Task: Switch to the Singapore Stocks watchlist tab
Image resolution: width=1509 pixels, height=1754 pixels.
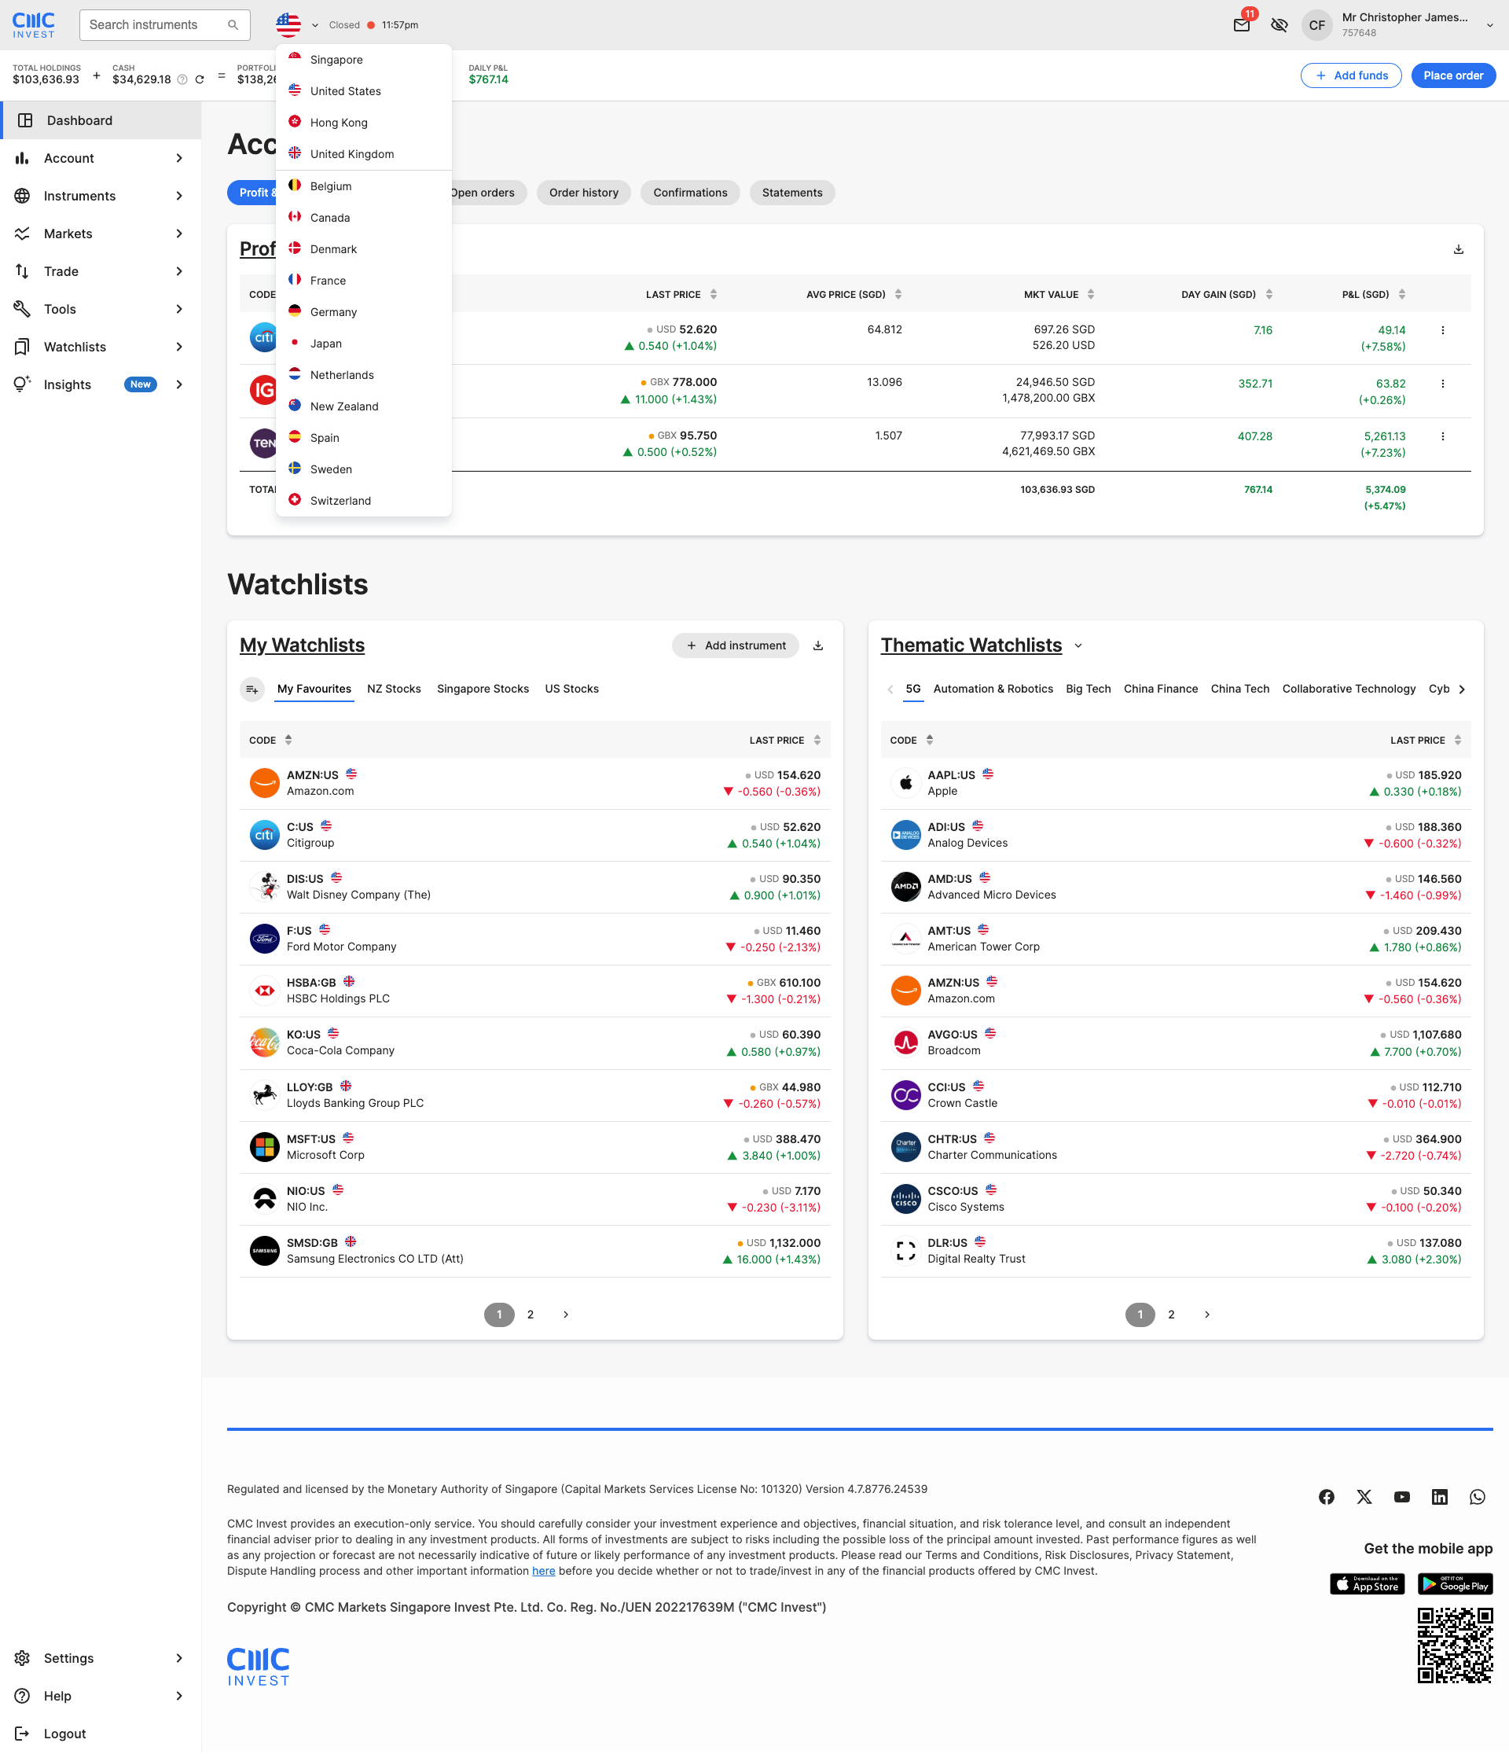Action: 483,689
